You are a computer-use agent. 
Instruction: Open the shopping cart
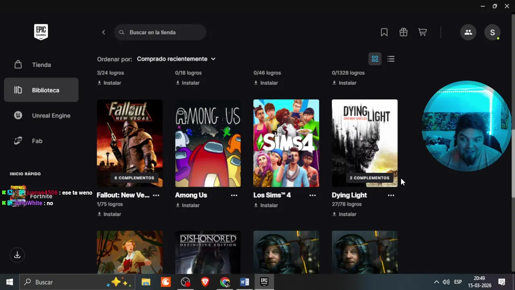pyautogui.click(x=422, y=32)
